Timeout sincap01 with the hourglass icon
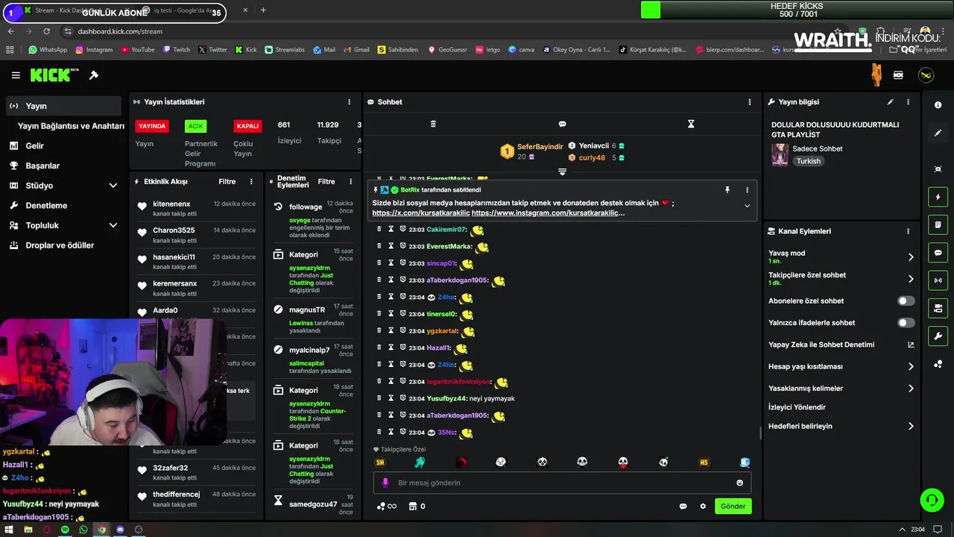 (391, 263)
